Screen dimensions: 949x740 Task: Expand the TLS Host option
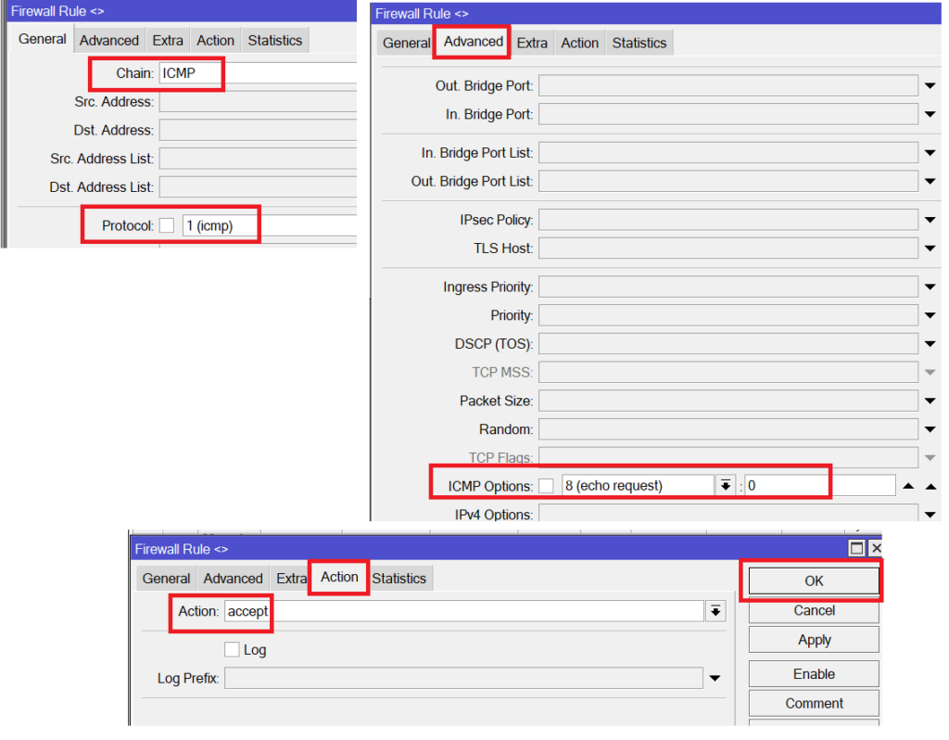(x=930, y=249)
